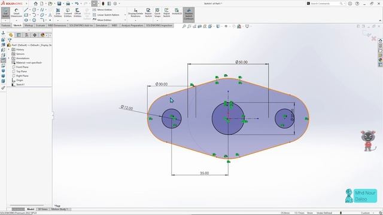Image resolution: width=383 pixels, height=215 pixels.
Task: Open the Quick Snaps dropdown arrow
Action: click(x=157, y=20)
